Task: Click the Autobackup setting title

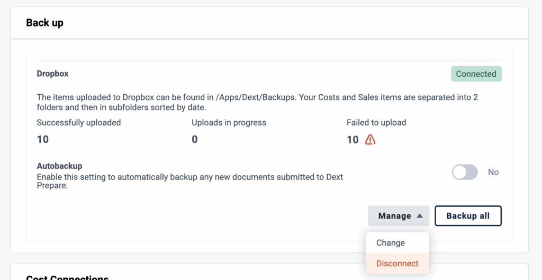Action: (59, 166)
